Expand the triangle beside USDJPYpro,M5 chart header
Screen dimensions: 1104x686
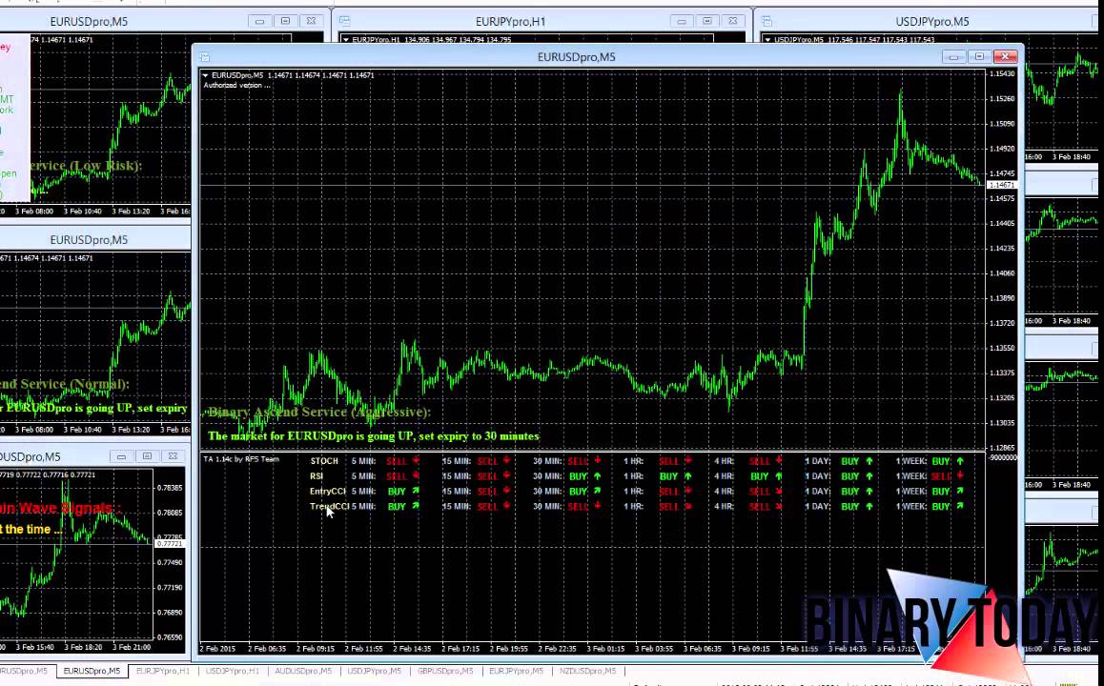[x=767, y=40]
